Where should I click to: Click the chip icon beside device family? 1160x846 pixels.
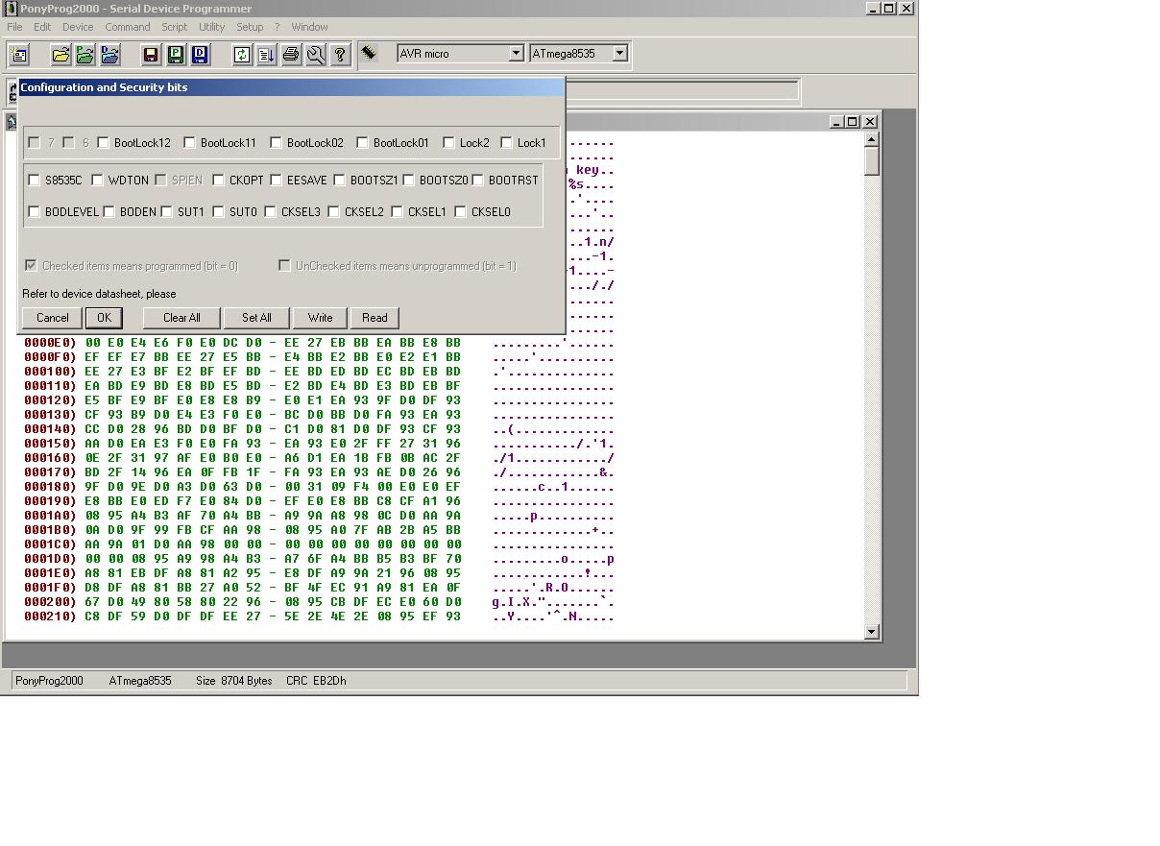369,54
